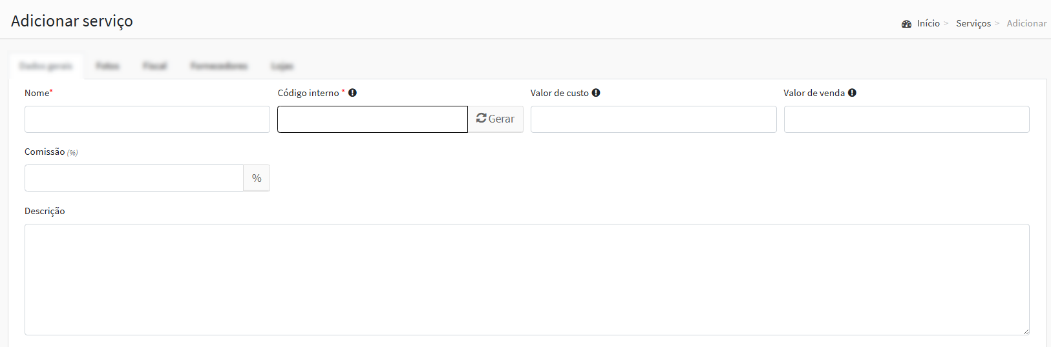Select the Lojas tab
Screen dimensions: 1051x347
[282, 66]
